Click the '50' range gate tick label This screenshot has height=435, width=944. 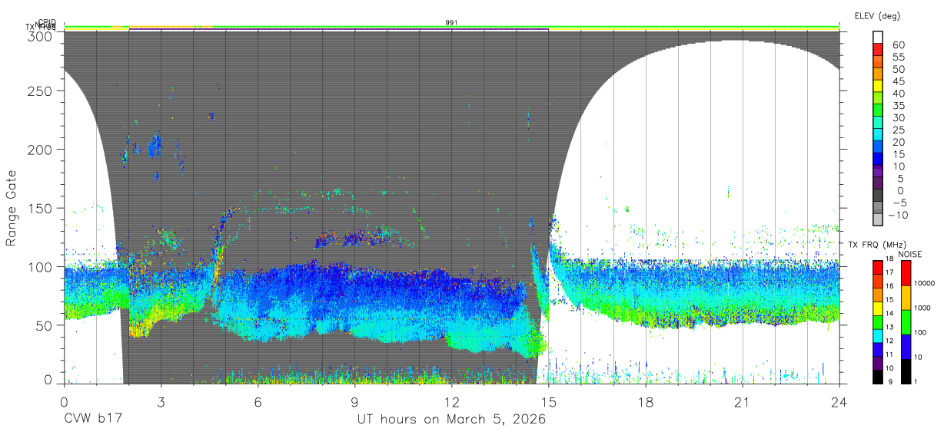coord(45,325)
